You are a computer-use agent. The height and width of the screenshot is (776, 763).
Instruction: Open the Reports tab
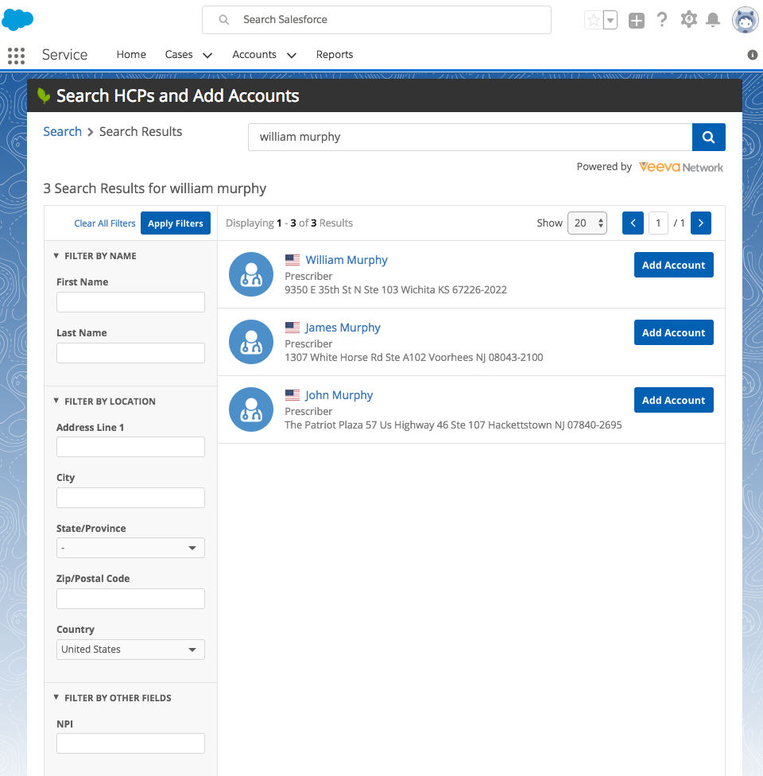(x=334, y=55)
